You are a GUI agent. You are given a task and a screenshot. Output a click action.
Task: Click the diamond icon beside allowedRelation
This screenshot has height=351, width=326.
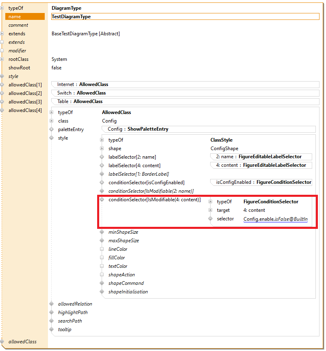point(51,304)
